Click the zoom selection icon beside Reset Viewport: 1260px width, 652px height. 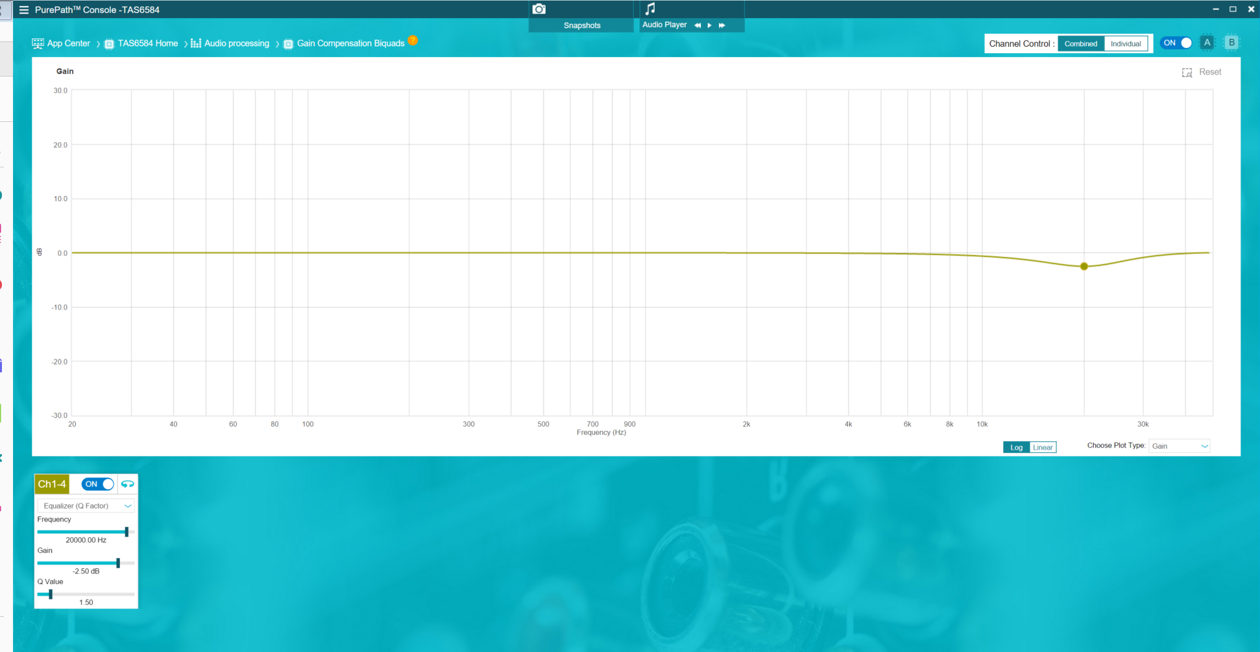[1187, 73]
